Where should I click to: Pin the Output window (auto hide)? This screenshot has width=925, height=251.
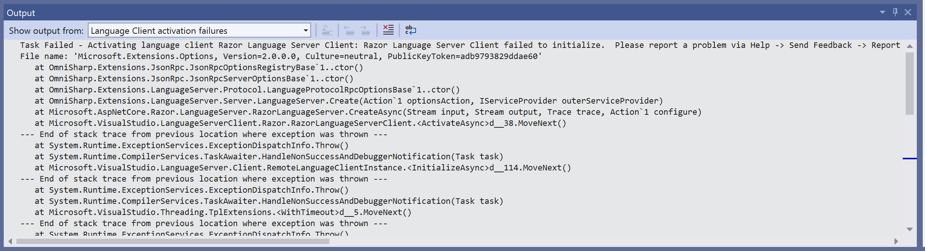point(895,12)
